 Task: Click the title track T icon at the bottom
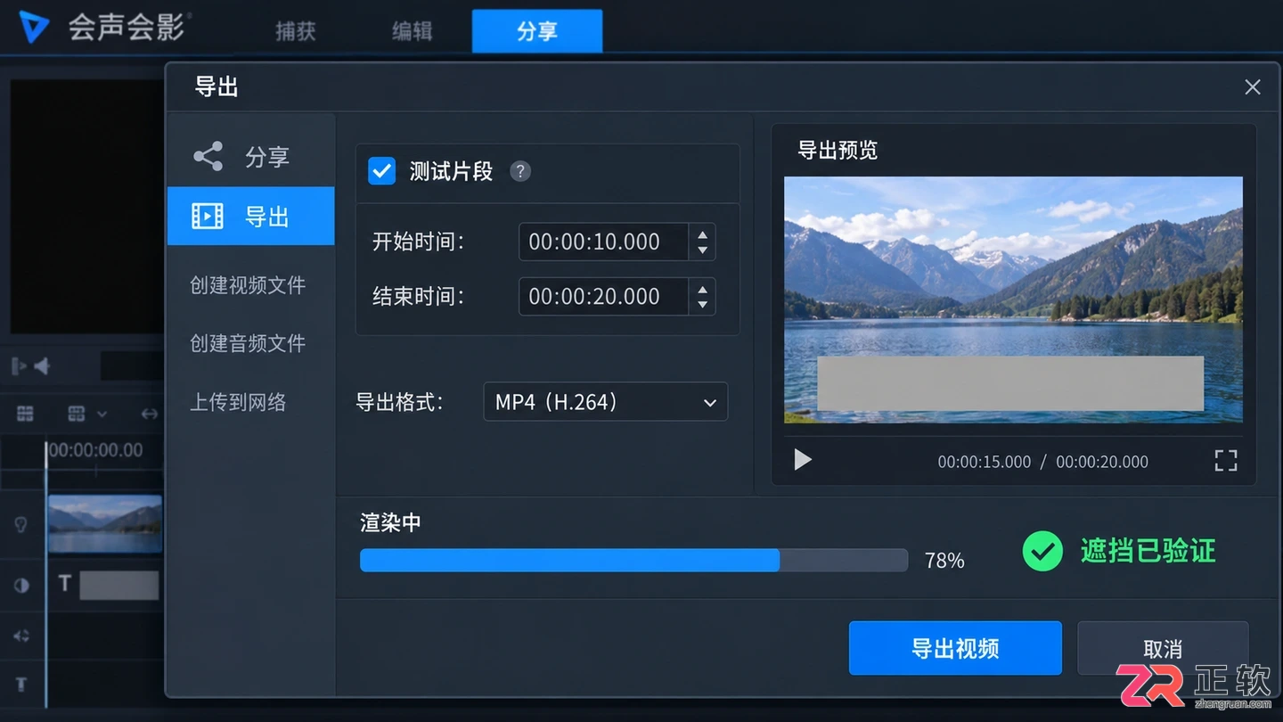[21, 685]
